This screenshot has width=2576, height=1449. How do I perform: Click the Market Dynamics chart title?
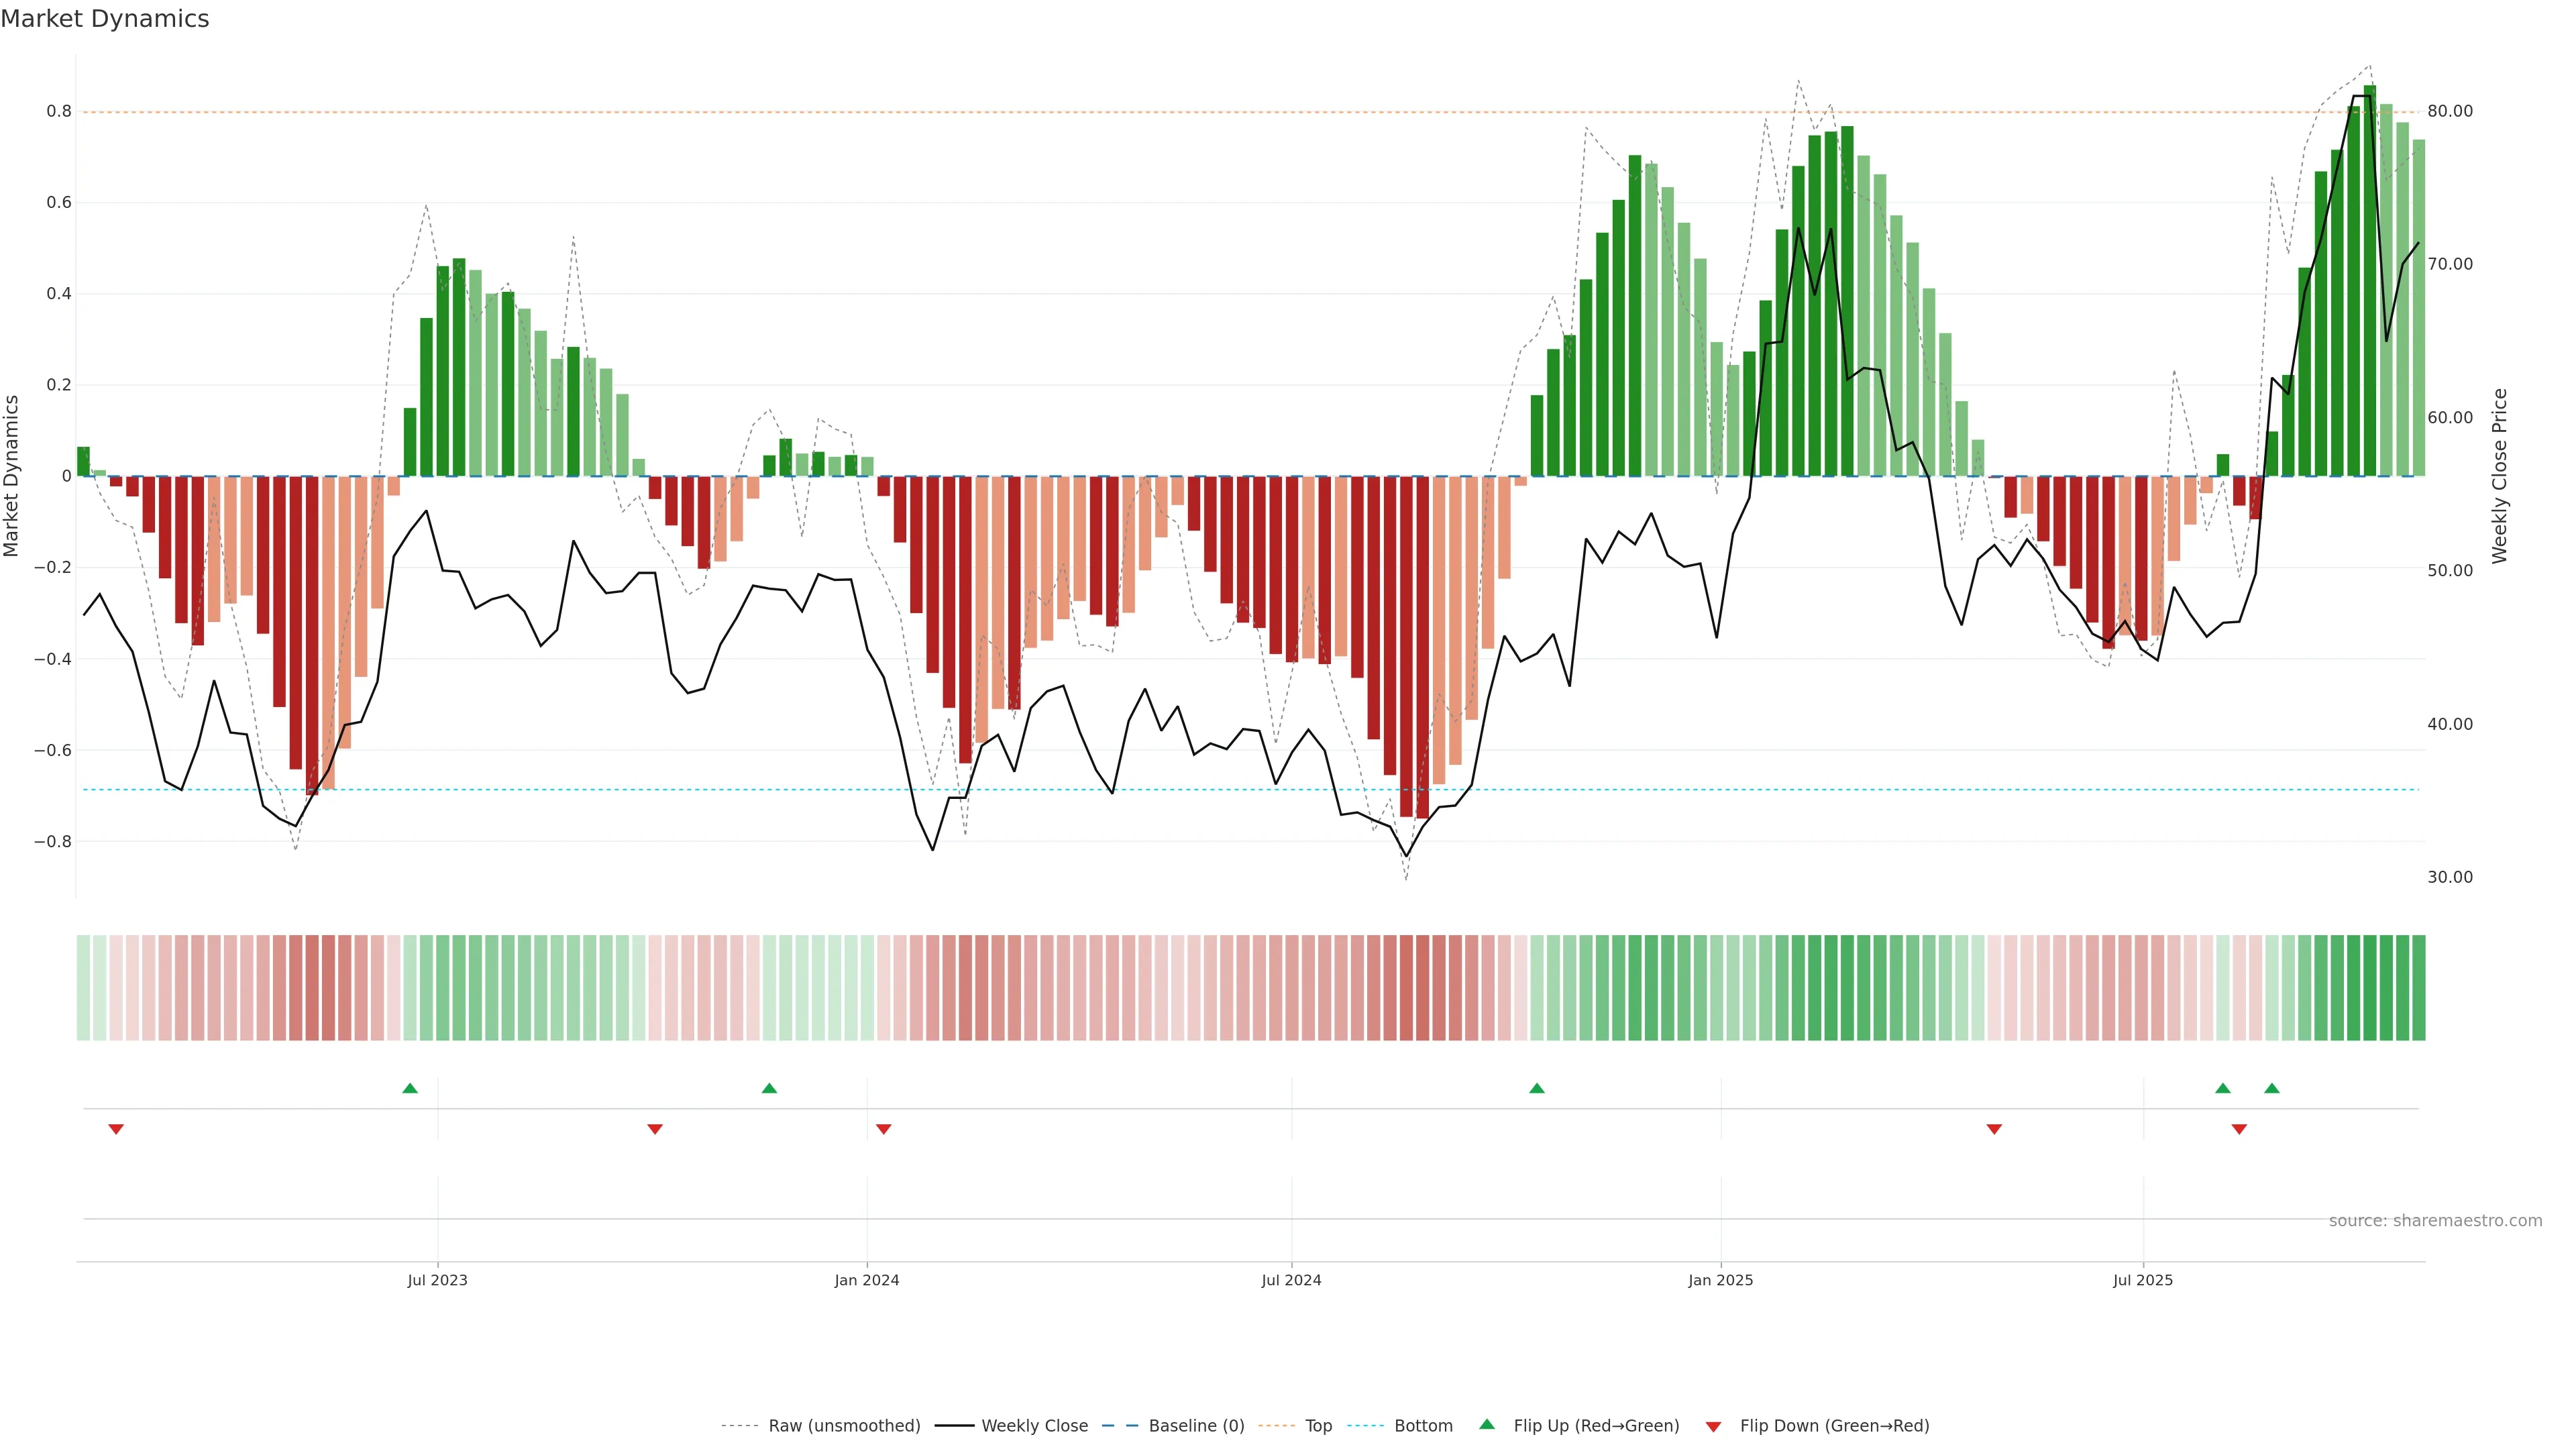(x=105, y=19)
